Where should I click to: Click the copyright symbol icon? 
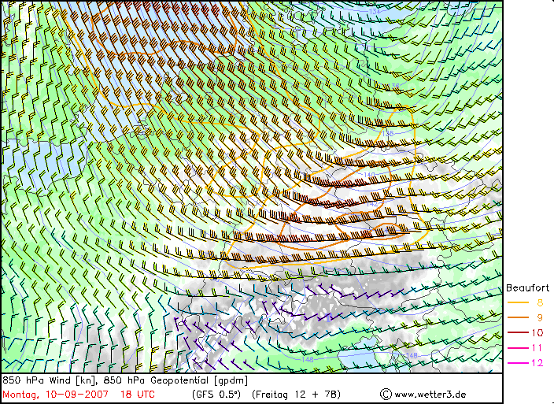(x=386, y=394)
